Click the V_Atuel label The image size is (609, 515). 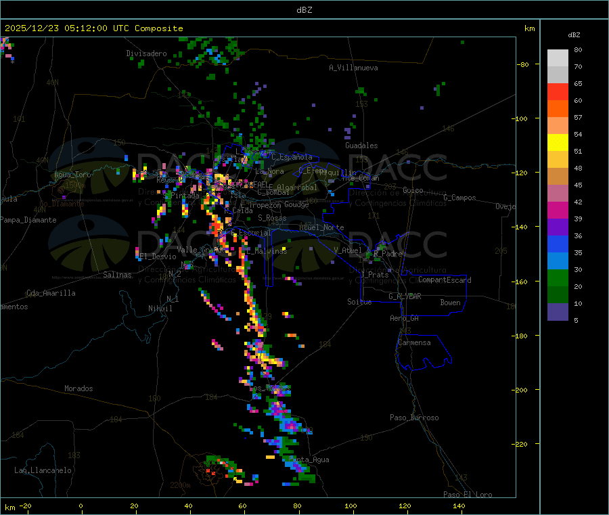348,250
